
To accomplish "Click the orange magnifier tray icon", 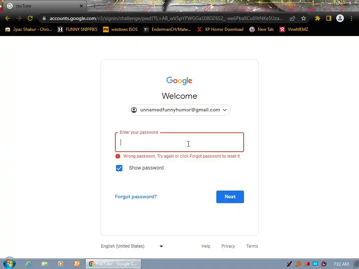I will (298, 264).
